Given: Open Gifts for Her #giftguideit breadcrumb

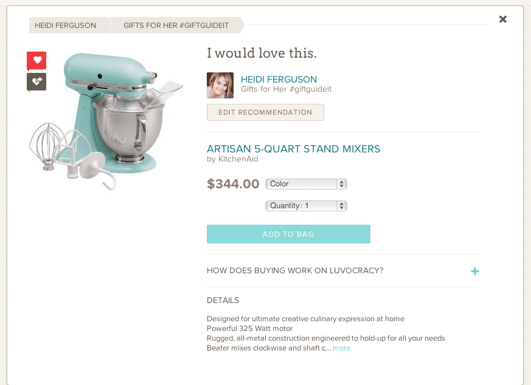Looking at the screenshot, I should pyautogui.click(x=176, y=26).
